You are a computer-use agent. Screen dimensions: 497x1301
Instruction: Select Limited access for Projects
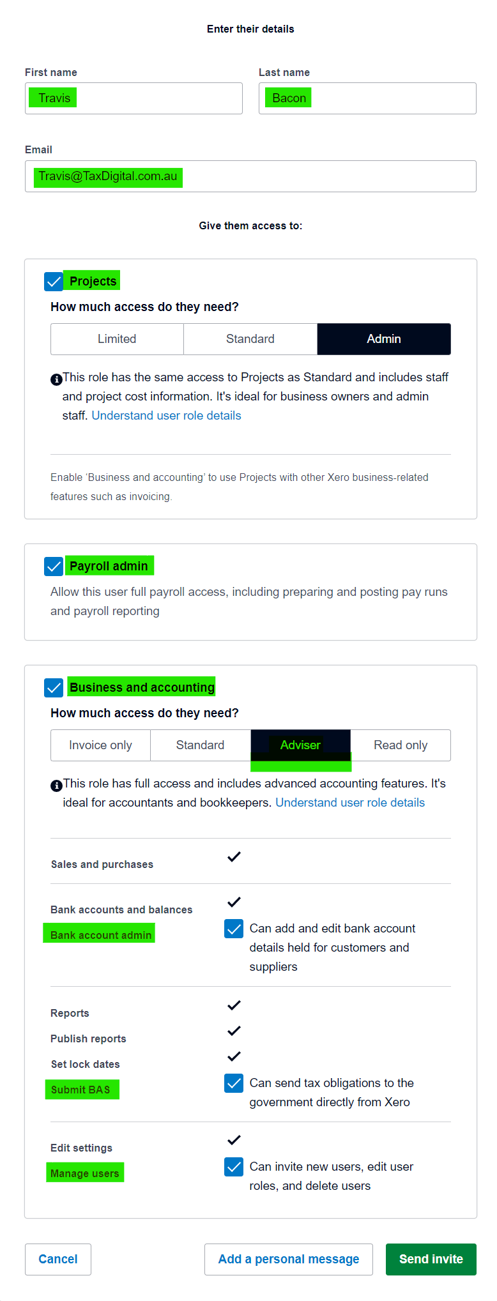pyautogui.click(x=117, y=339)
